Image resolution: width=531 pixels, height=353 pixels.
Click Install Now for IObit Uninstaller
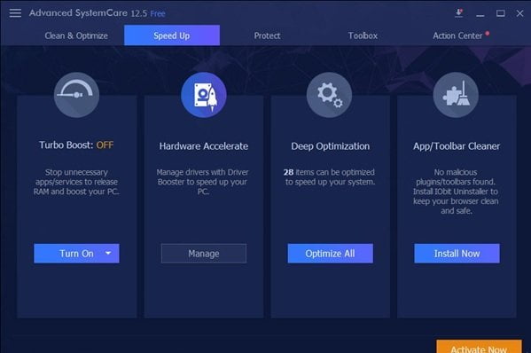point(457,254)
